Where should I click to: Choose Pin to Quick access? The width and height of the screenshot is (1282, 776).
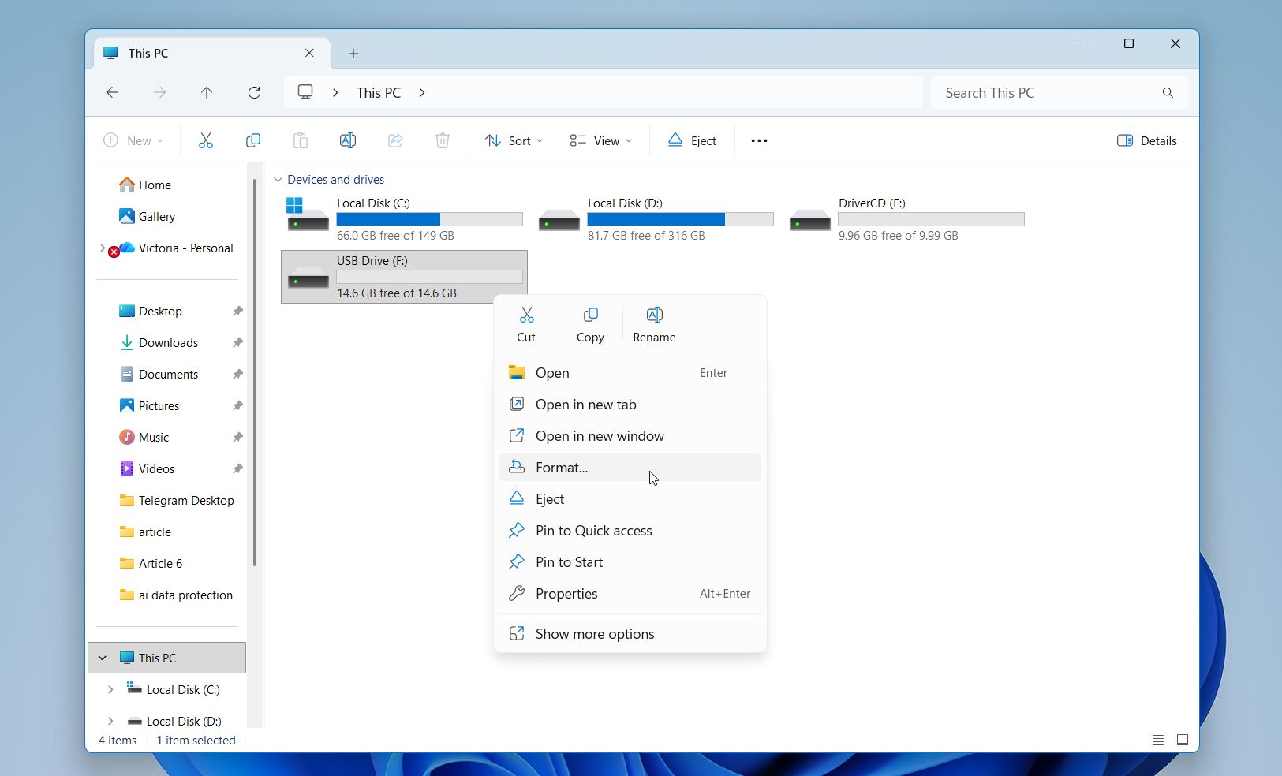pos(630,531)
